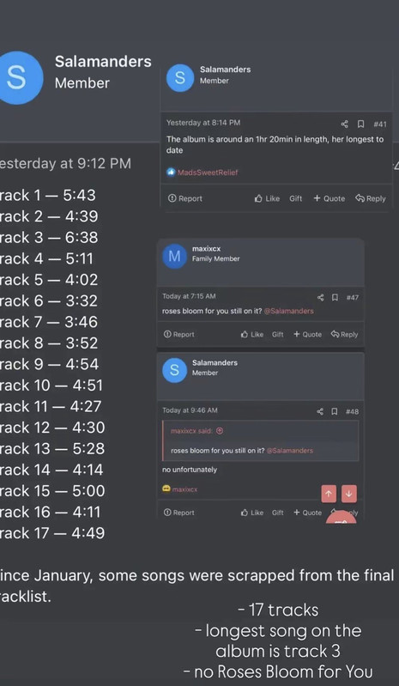Click @Salamanders mention inside quoted text
Image resolution: width=399 pixels, height=686 pixels.
click(x=290, y=451)
